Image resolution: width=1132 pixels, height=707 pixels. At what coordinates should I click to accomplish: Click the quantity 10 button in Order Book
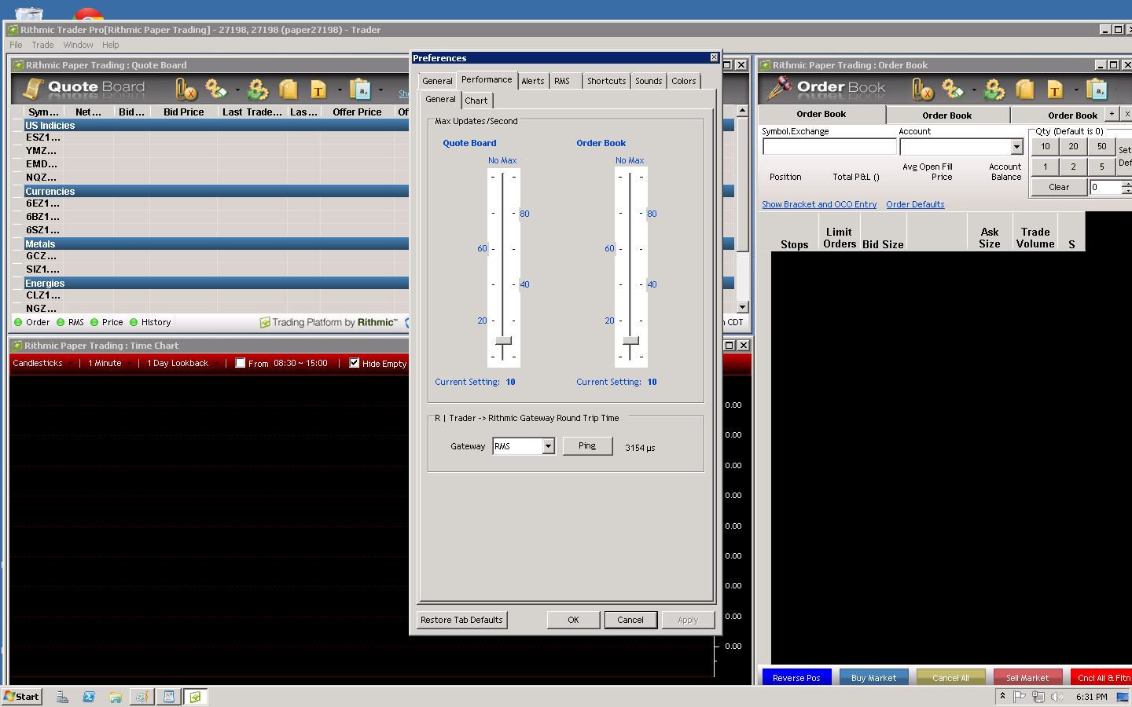pyautogui.click(x=1046, y=146)
